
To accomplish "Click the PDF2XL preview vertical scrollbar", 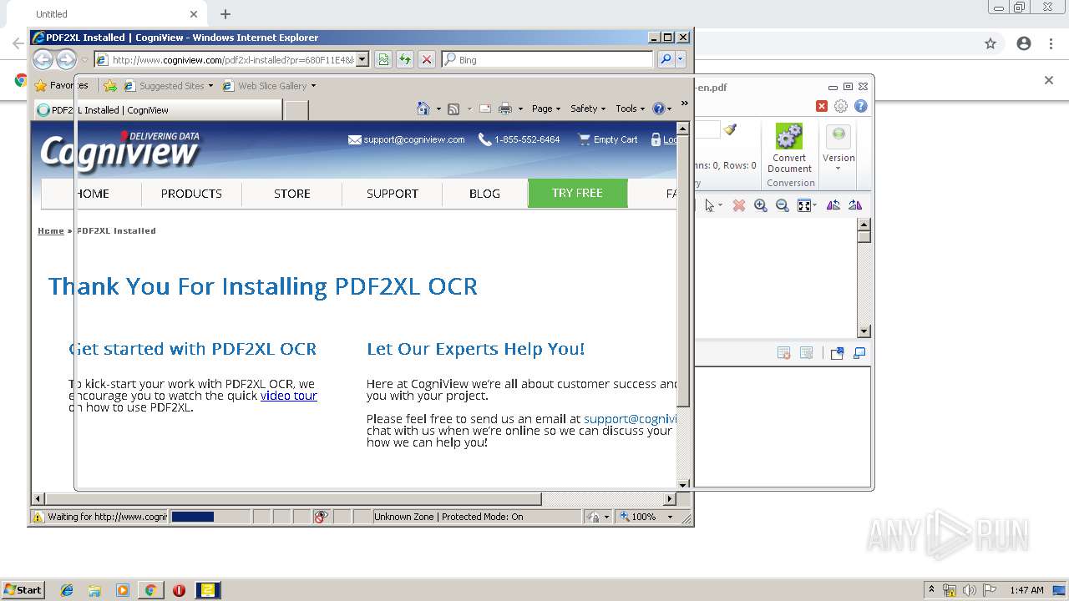I will [864, 278].
